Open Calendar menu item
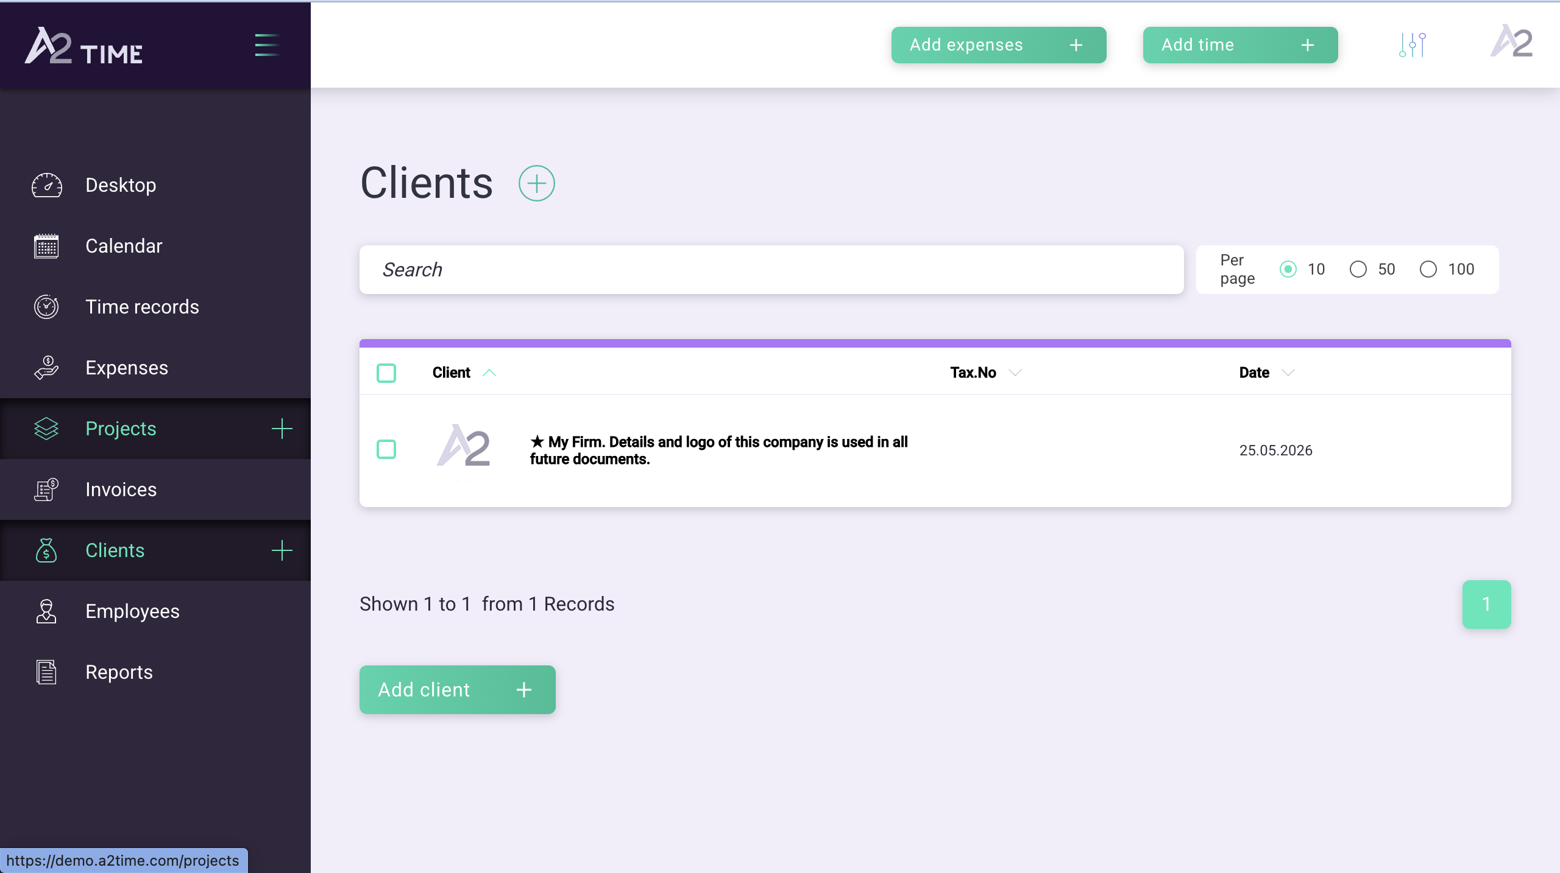The height and width of the screenshot is (873, 1560). (155, 246)
